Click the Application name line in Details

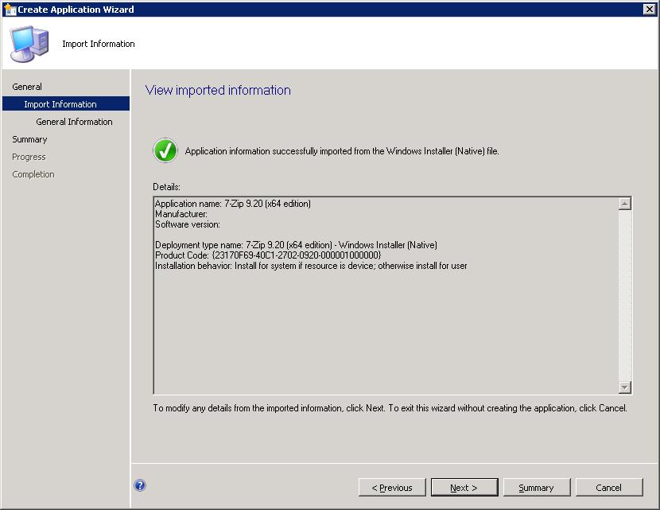click(x=233, y=204)
